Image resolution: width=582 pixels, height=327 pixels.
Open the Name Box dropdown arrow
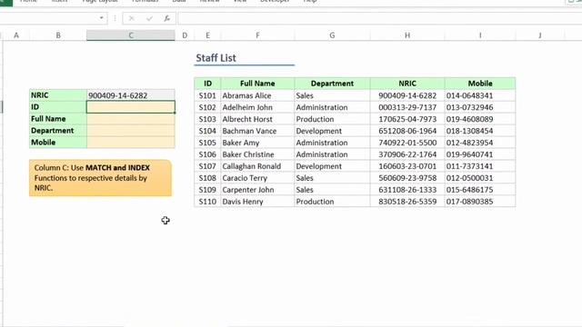pos(101,18)
